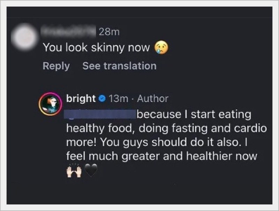Click the raised hands emoji in the reply

(x=74, y=171)
